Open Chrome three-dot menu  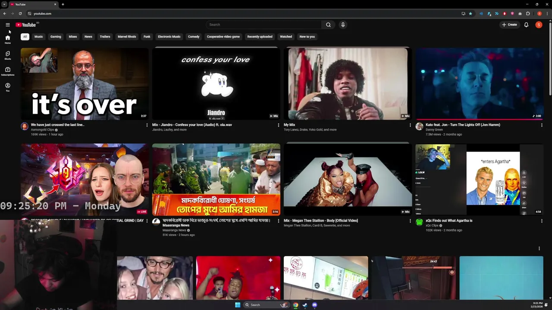547,13
